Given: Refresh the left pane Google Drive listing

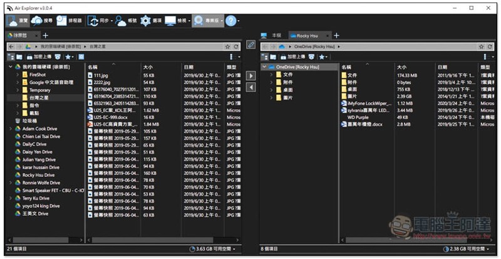Looking at the screenshot, I should [x=237, y=46].
